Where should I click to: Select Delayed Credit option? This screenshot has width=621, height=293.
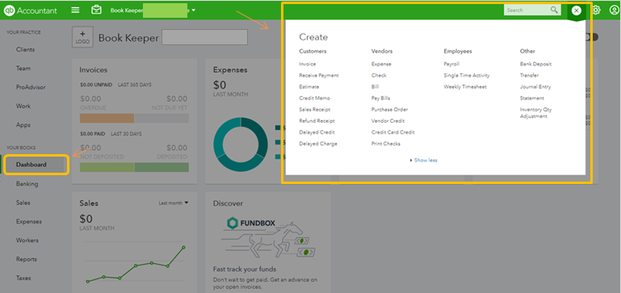317,132
